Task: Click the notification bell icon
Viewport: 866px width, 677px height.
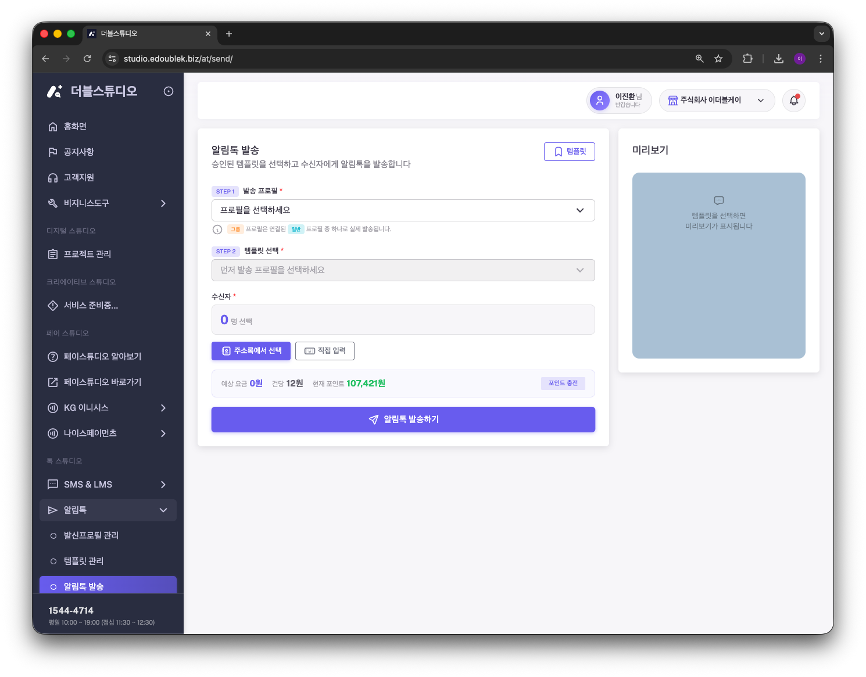Action: click(x=793, y=101)
